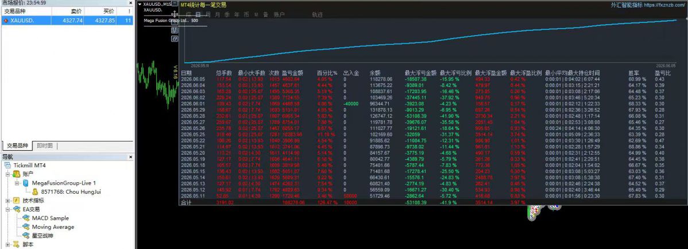Click the Tickmill MT4 root icon
This screenshot has height=249, width=688.
point(7,165)
